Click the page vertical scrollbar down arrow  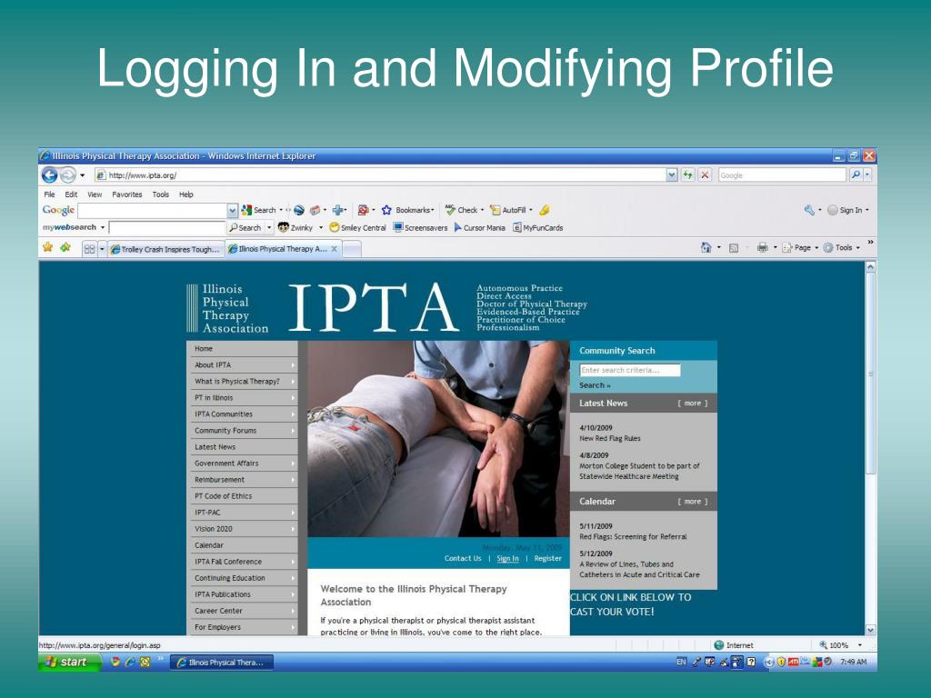870,630
